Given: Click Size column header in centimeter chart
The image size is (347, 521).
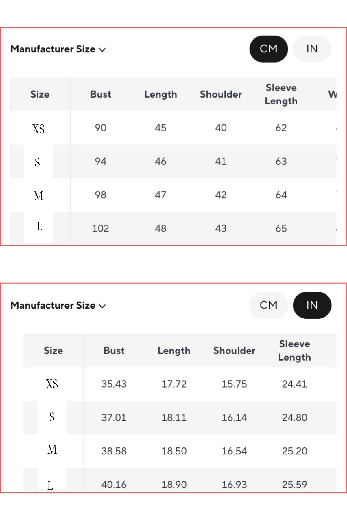Looking at the screenshot, I should [40, 94].
